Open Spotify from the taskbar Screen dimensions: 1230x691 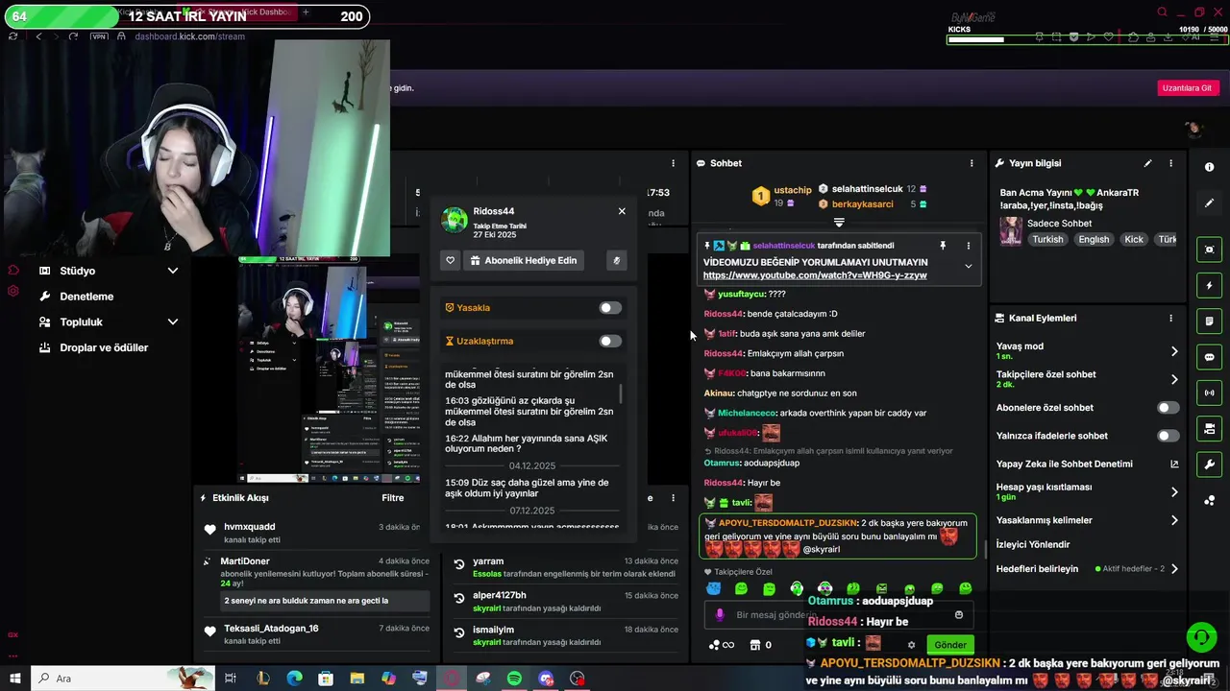(x=514, y=679)
